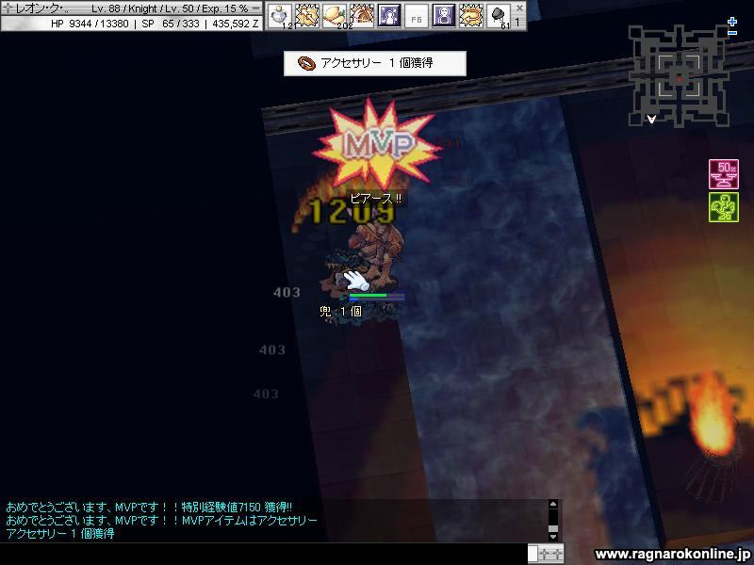Use the fruit item with count 202
The width and height of the screenshot is (754, 565).
335,16
